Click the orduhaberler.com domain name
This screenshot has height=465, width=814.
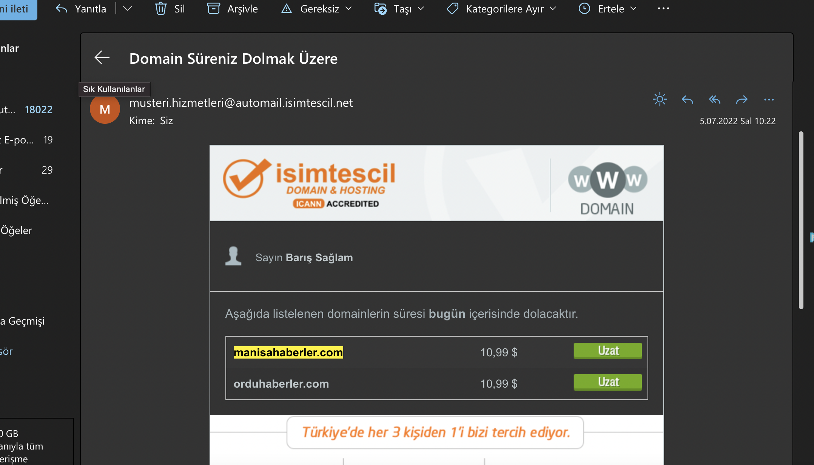click(281, 383)
